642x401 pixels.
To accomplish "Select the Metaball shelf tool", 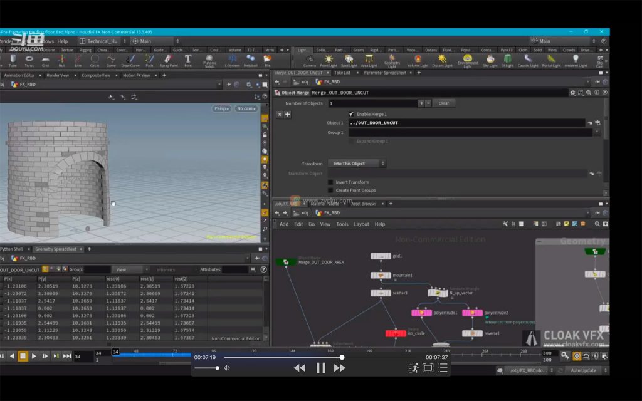I will [x=250, y=60].
